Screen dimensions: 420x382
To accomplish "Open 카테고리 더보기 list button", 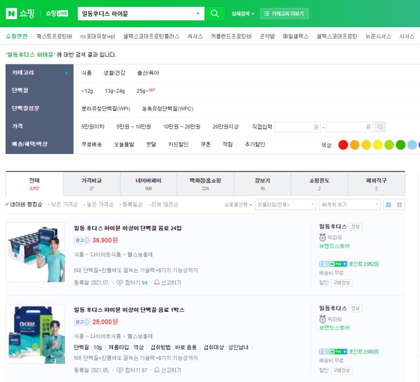I will click(284, 14).
